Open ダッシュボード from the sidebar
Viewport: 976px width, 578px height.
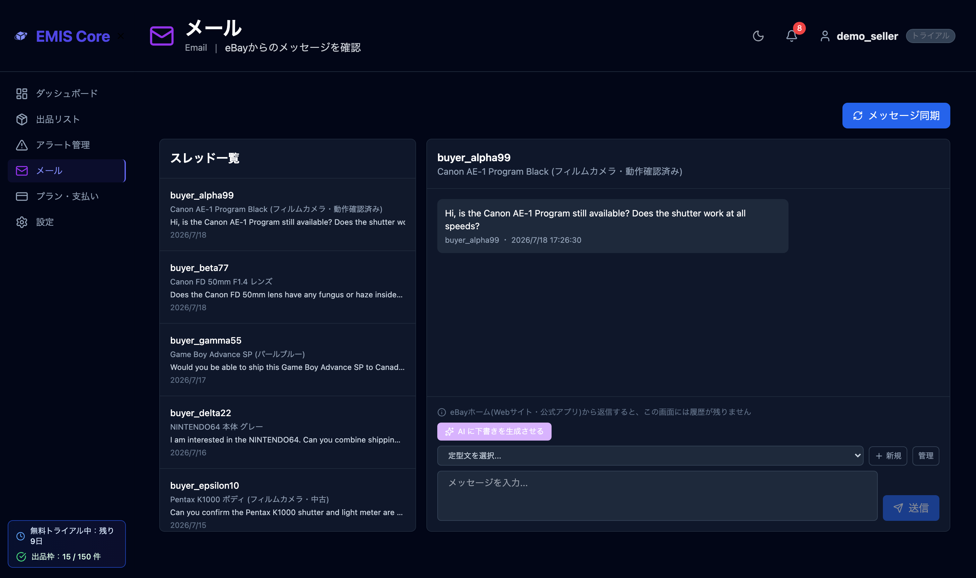coord(66,93)
